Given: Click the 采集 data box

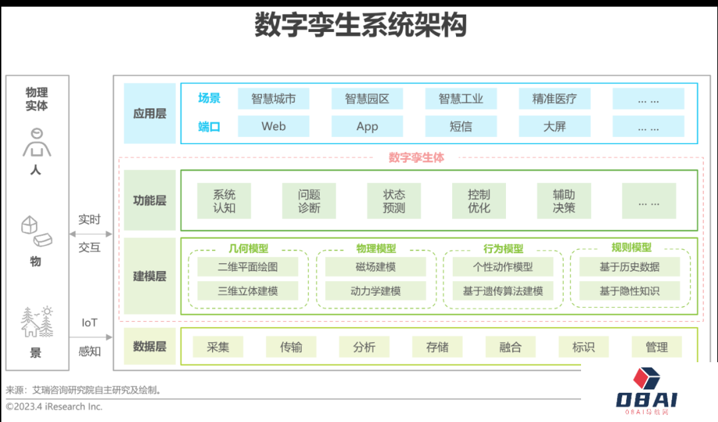Looking at the screenshot, I should [x=218, y=347].
